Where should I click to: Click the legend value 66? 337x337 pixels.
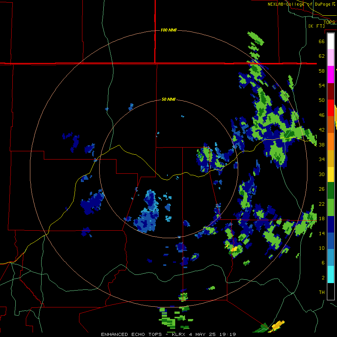point(322,41)
